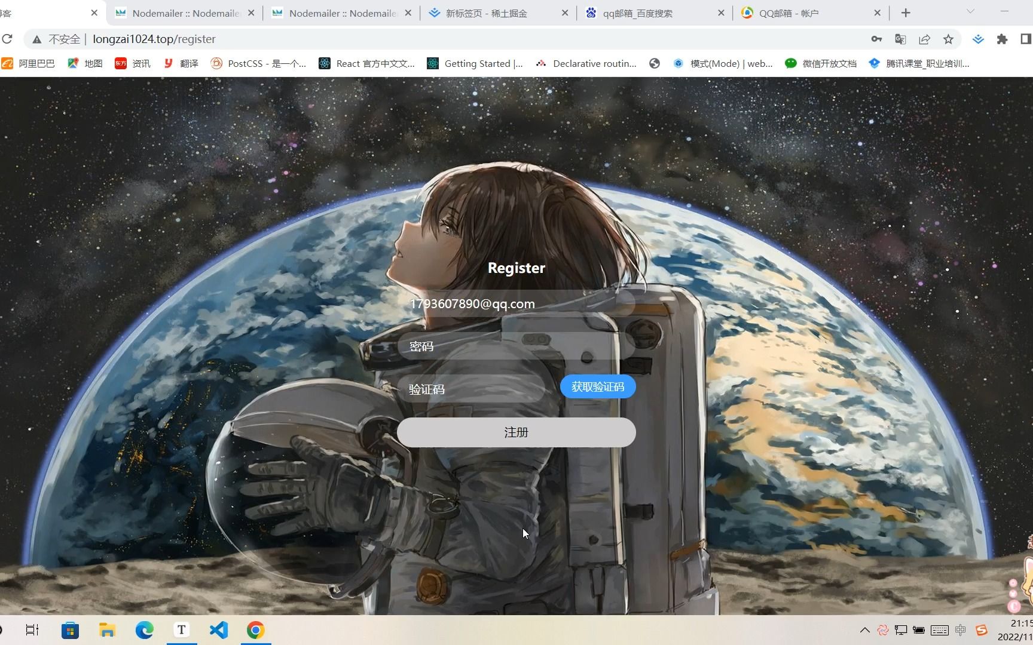Open the saved passwords key icon
The width and height of the screenshot is (1033, 645).
point(876,39)
